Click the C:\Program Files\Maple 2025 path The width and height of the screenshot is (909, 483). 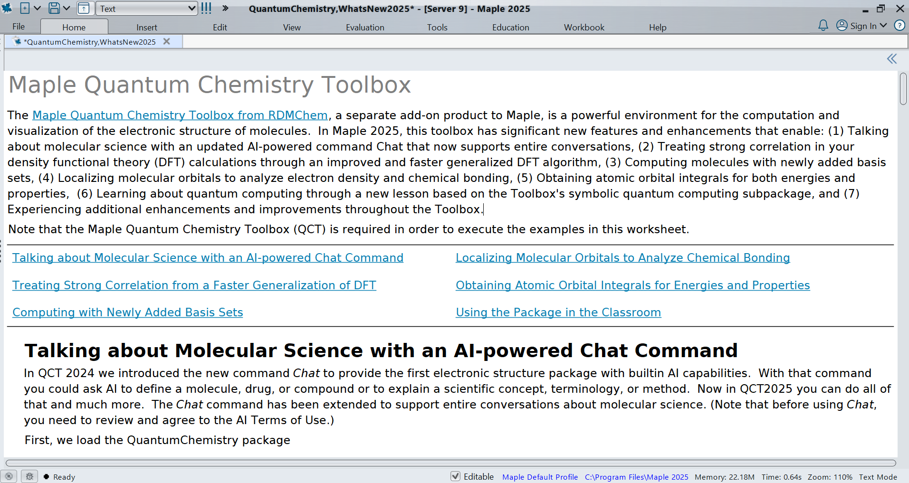[636, 477]
